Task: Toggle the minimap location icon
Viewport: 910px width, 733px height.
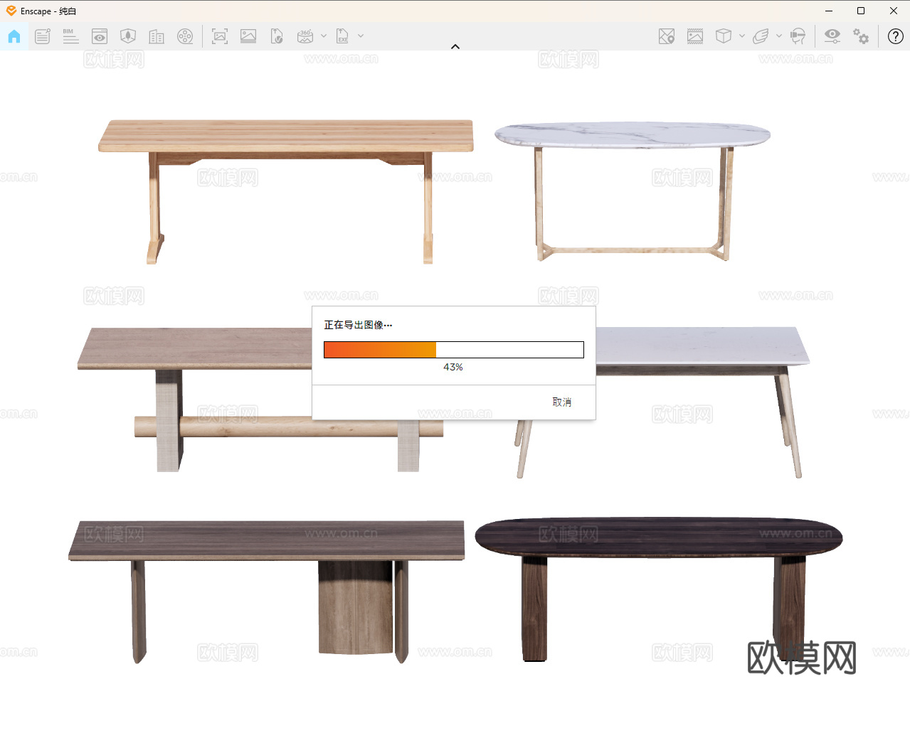Action: (x=667, y=36)
